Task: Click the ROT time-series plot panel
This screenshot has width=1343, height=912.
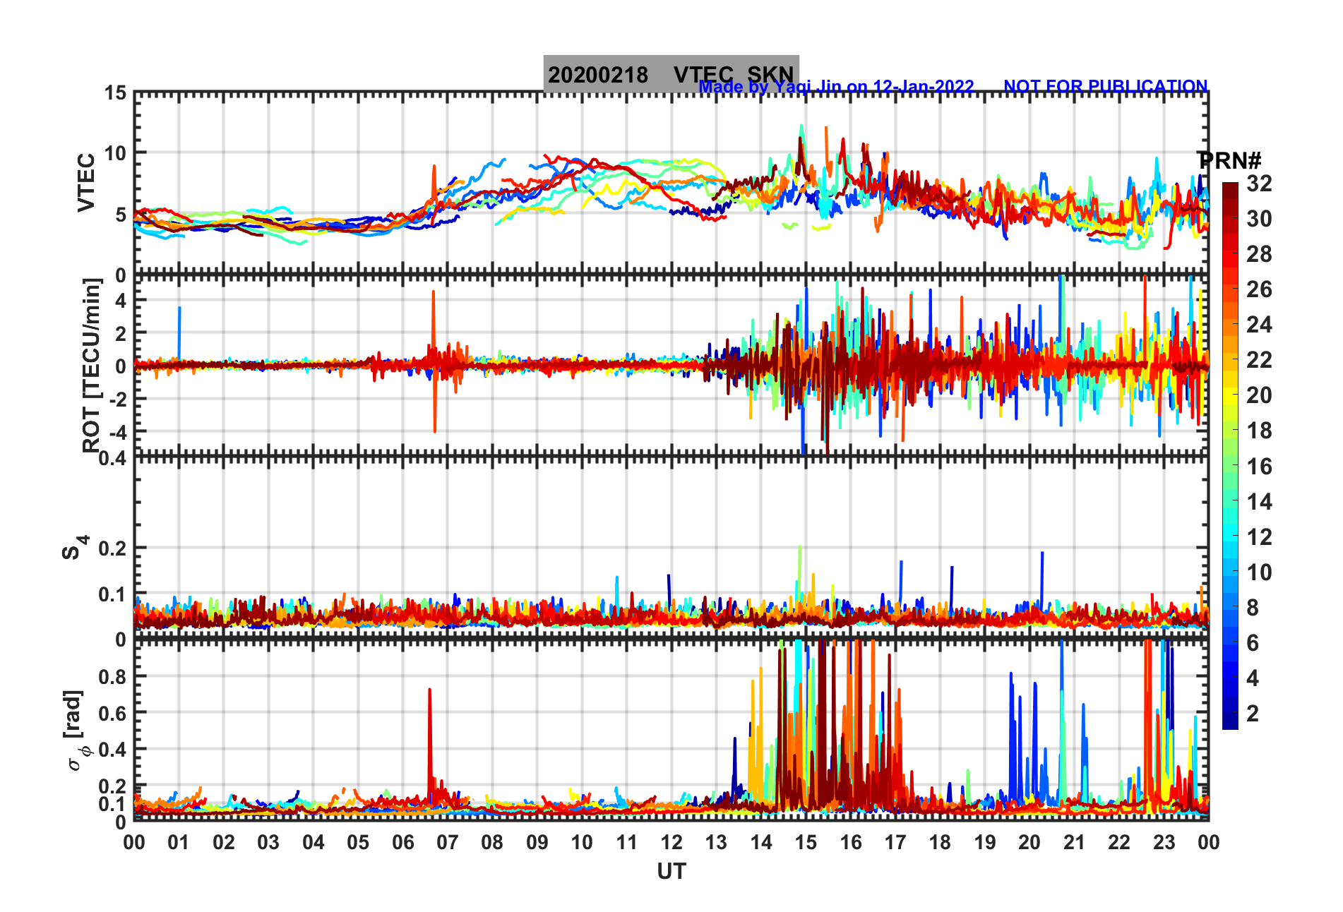Action: 671,365
